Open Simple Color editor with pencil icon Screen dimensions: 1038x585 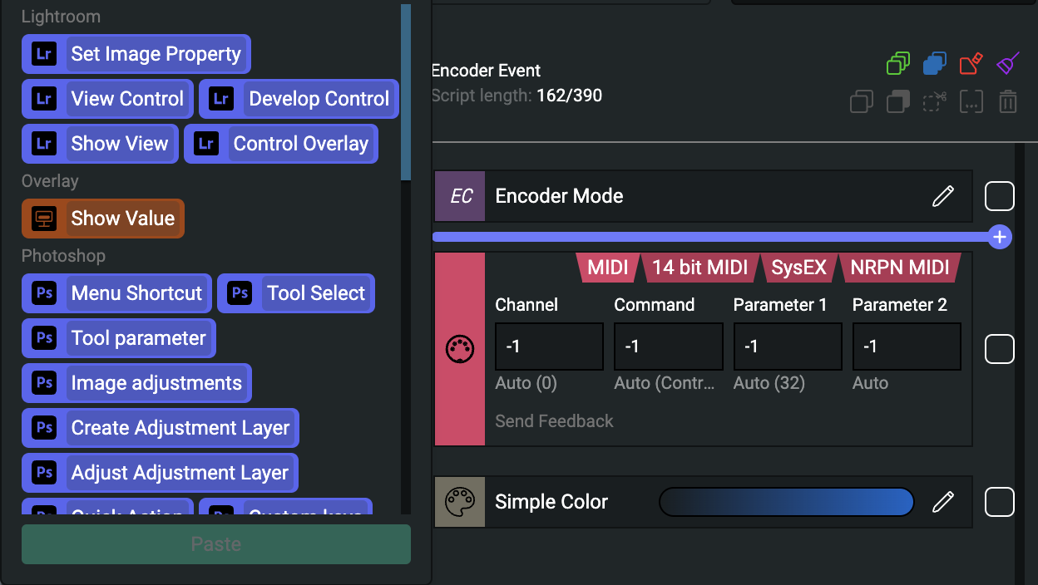click(942, 502)
